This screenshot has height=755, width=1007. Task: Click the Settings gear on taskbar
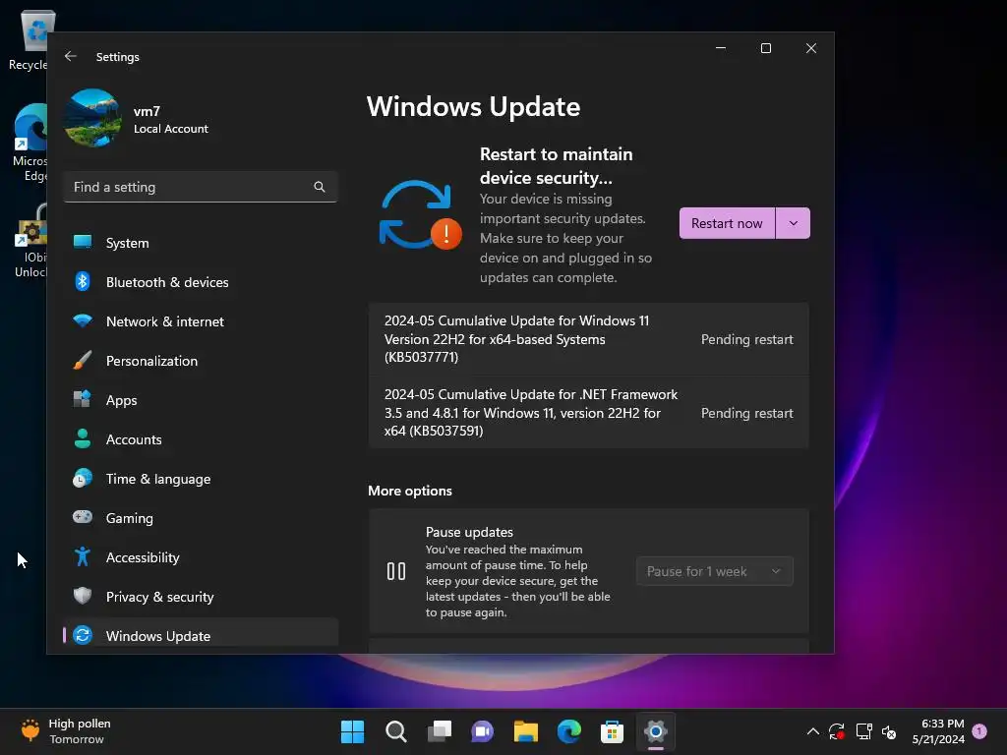pyautogui.click(x=656, y=731)
